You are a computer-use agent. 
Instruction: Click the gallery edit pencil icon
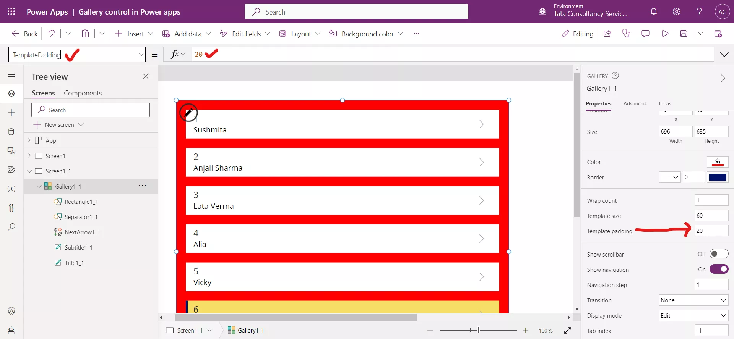[188, 113]
